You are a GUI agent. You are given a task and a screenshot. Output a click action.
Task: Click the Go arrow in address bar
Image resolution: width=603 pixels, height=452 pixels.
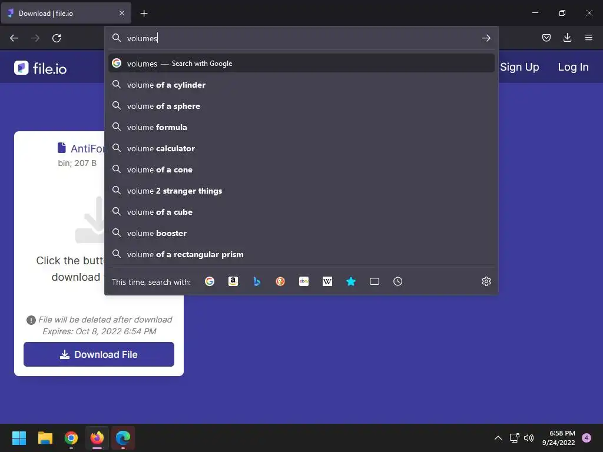pyautogui.click(x=486, y=38)
